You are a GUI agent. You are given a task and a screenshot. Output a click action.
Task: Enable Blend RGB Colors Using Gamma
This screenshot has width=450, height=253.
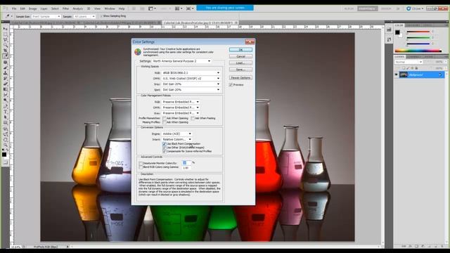coord(141,167)
